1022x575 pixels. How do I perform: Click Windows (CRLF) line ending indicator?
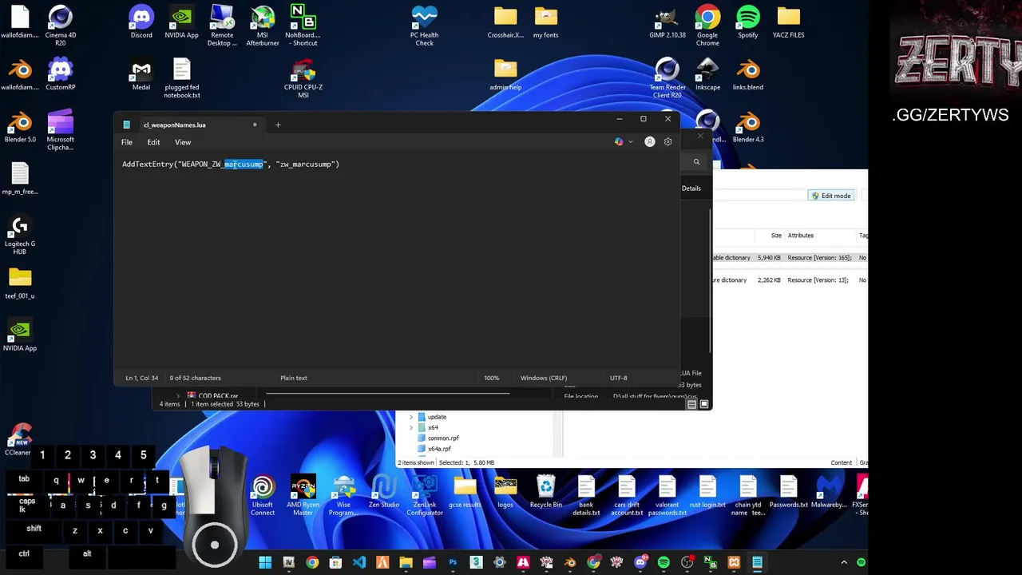point(544,378)
